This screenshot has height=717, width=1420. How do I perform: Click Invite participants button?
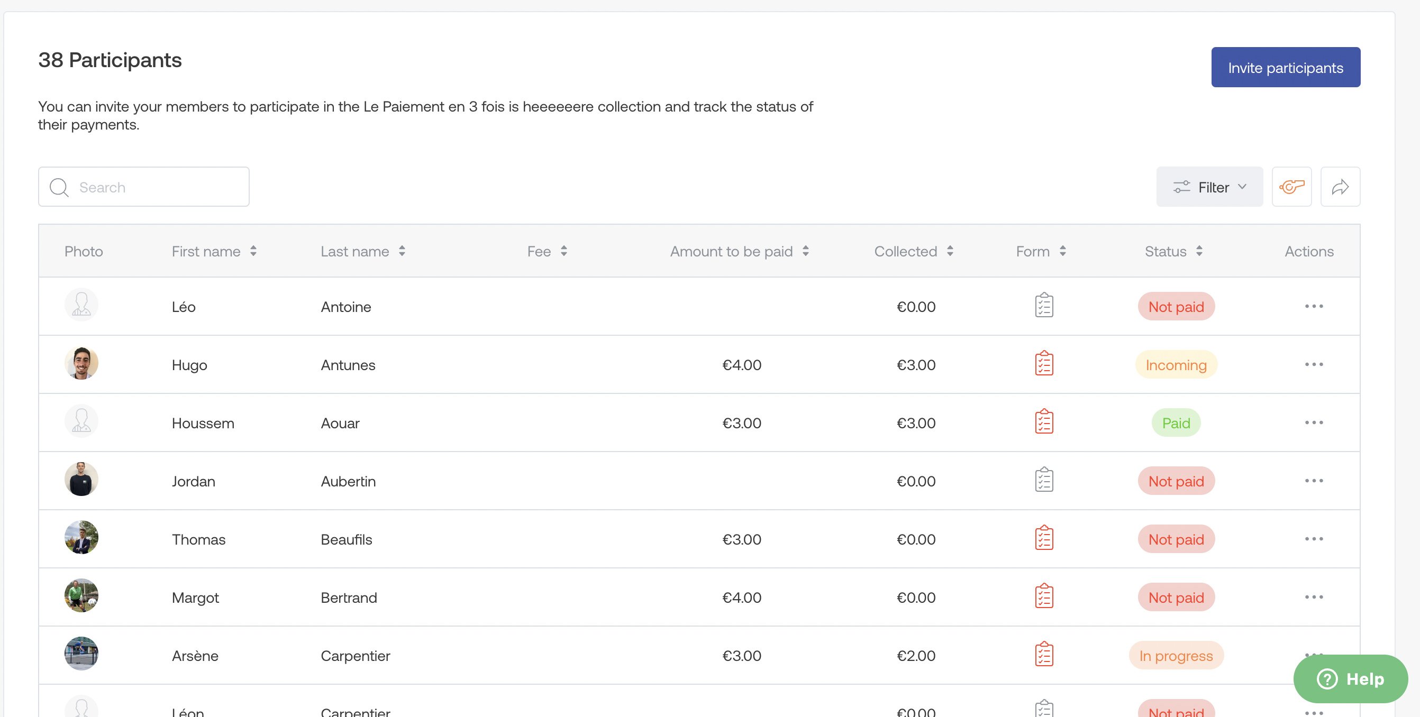coord(1285,67)
